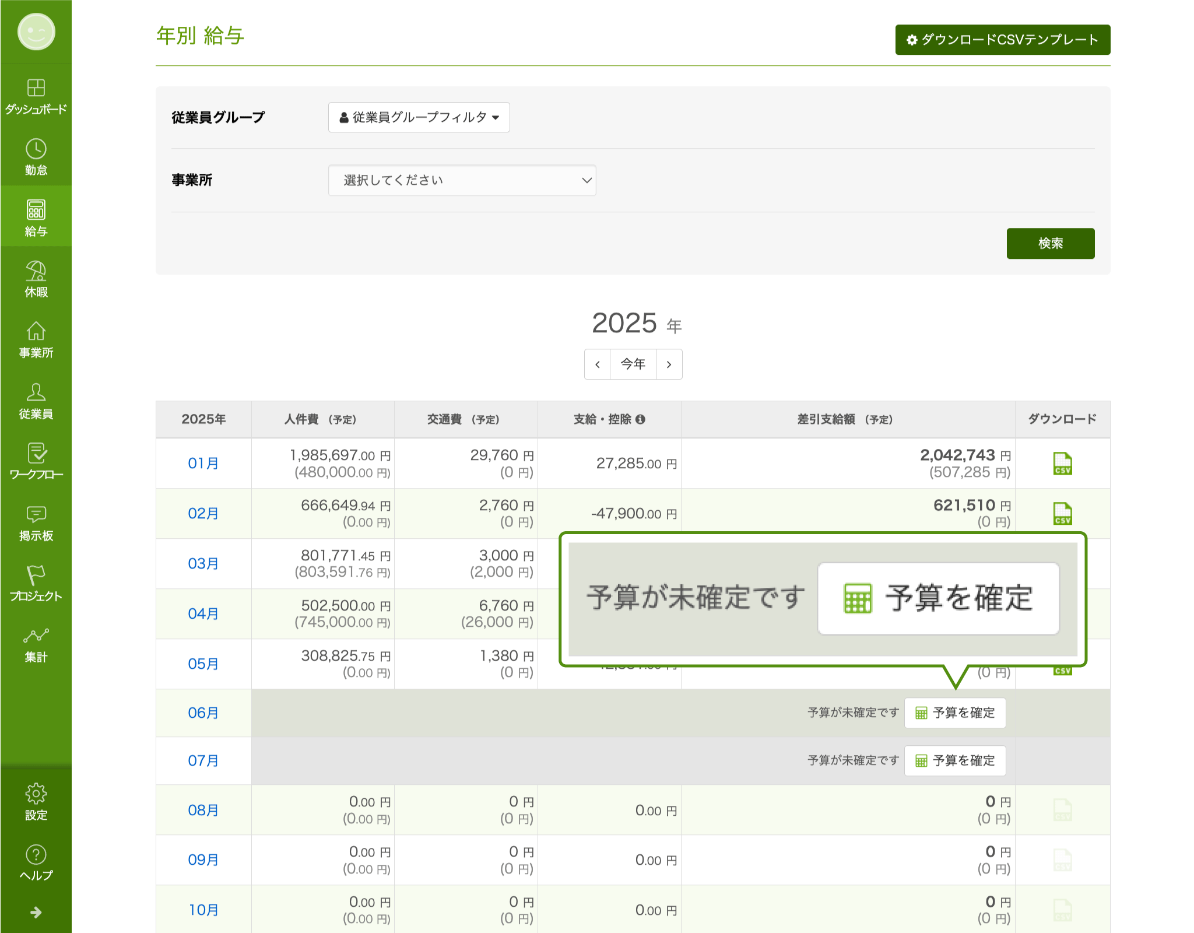Confirm budget for 06月 with 予算を確定
This screenshot has width=1194, height=933.
(955, 713)
